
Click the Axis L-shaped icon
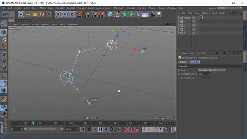3,76
